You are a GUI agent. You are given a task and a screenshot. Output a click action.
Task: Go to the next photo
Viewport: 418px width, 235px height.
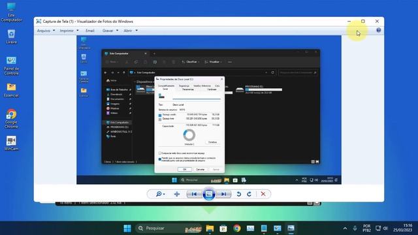click(x=223, y=194)
